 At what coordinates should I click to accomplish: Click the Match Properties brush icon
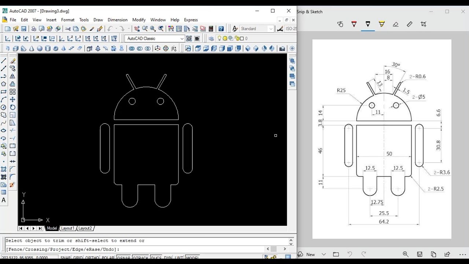pos(92,29)
